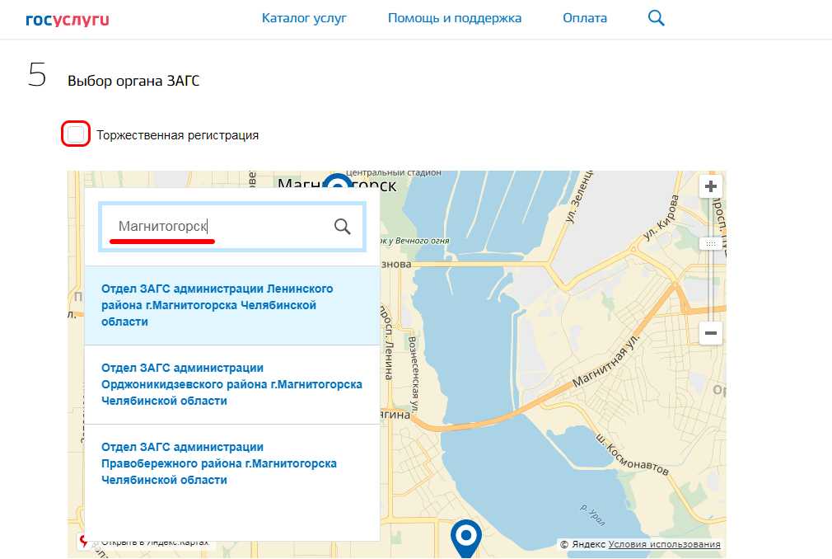Choose ЗАГС Орджоникидзевского района result

tap(231, 384)
